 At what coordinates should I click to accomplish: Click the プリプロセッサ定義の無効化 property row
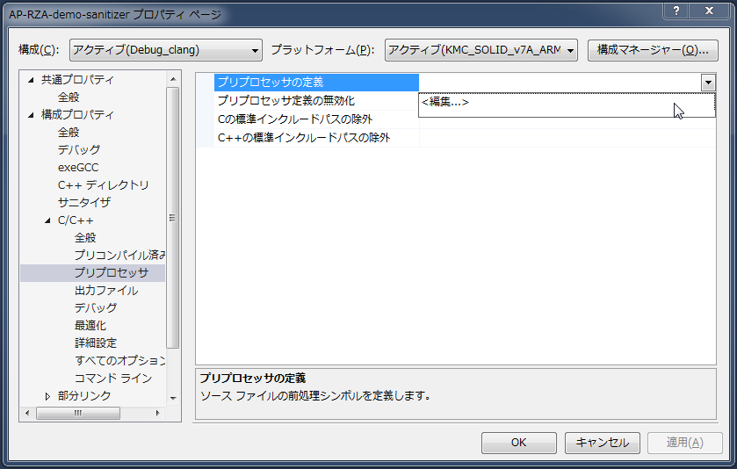(x=285, y=101)
